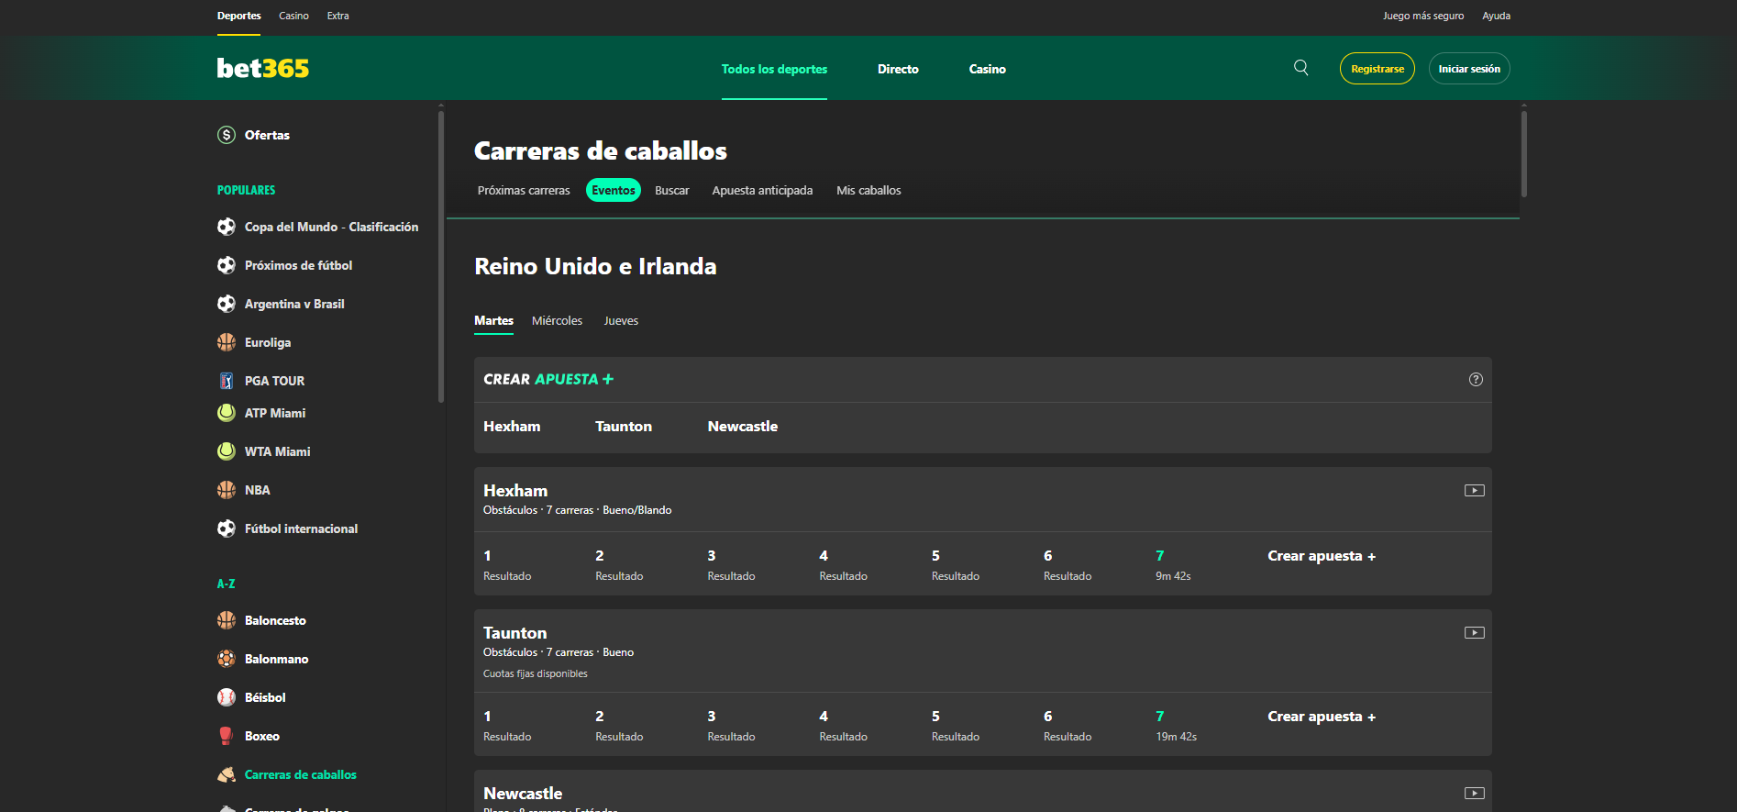Click the Béisbol baseball icon
The height and width of the screenshot is (812, 1737).
click(x=227, y=697)
